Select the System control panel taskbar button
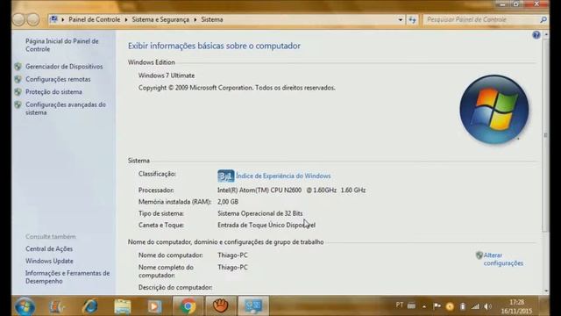Screen dimensions: 561x316 click(x=253, y=306)
